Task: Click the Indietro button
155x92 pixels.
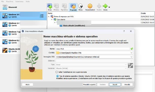Action: [103, 84]
